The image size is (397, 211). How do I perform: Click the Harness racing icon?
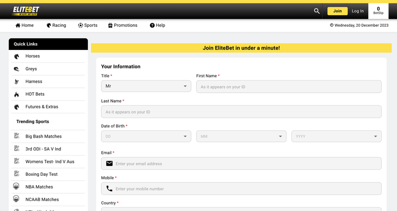point(16,82)
